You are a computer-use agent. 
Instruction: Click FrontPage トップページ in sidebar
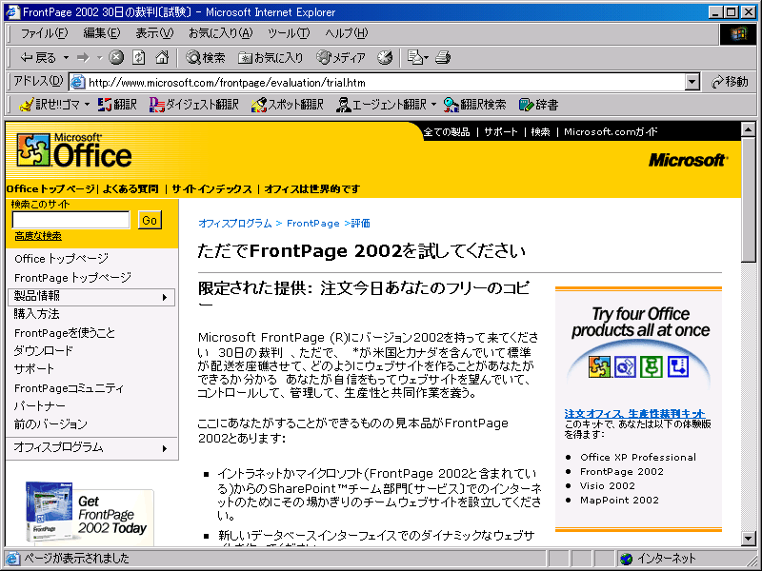coord(73,278)
